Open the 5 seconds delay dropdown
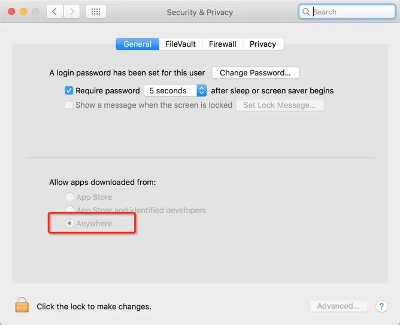Image resolution: width=400 pixels, height=325 pixels. (x=175, y=90)
